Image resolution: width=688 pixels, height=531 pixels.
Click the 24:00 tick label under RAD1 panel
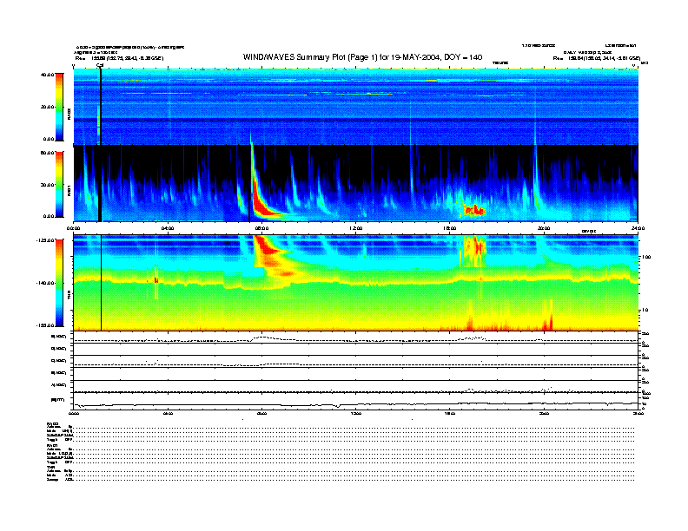click(x=637, y=228)
